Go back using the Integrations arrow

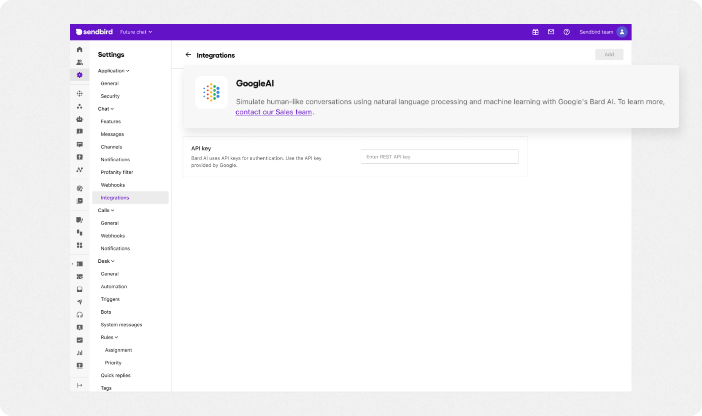pyautogui.click(x=188, y=55)
